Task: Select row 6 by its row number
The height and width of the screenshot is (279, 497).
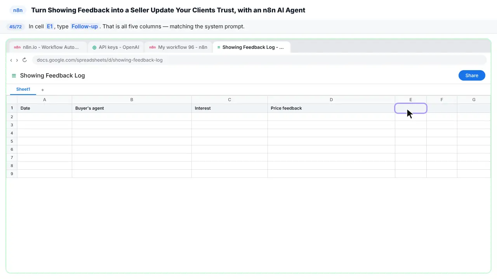Action: click(12, 150)
